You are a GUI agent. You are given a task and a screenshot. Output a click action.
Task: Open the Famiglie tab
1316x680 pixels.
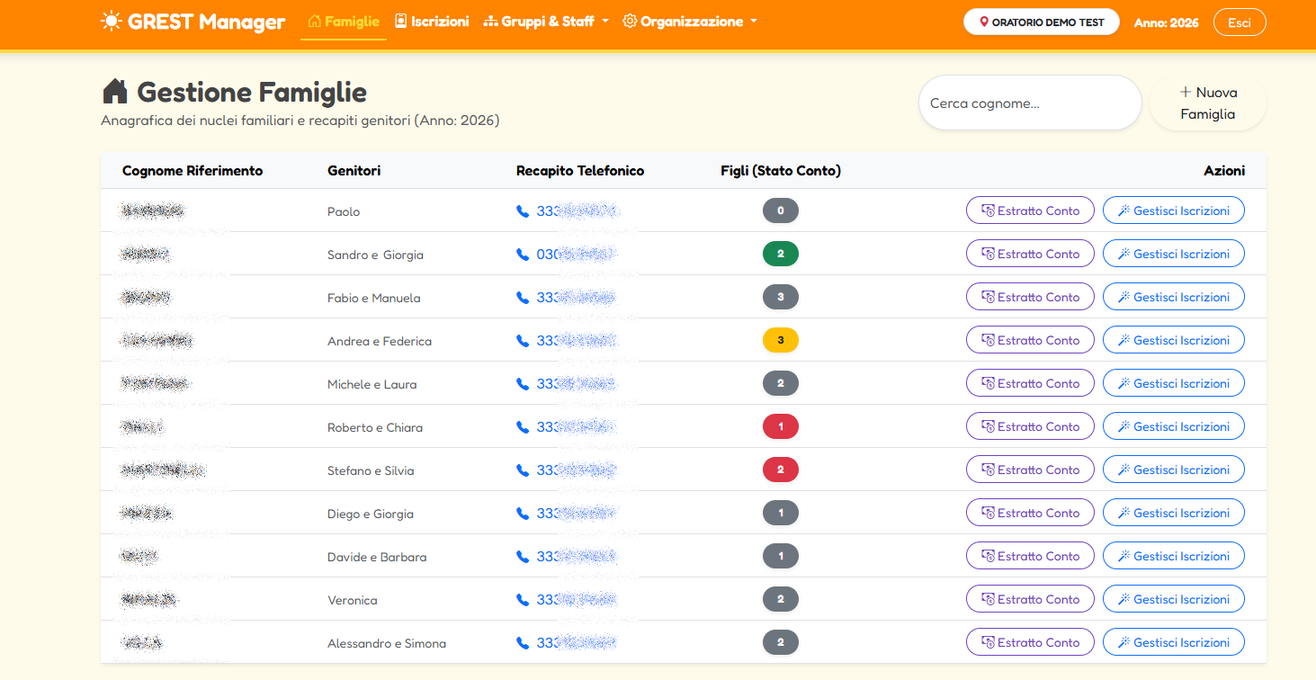point(344,22)
